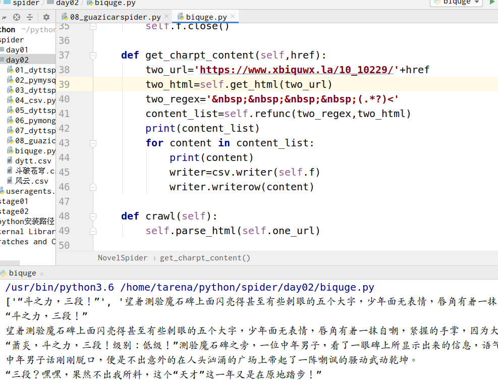Open dytt.csv file in project tree
Image resolution: width=498 pixels, height=381 pixels.
pyautogui.click(x=33, y=161)
